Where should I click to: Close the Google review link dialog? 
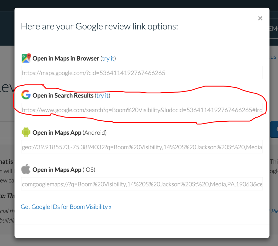pyautogui.click(x=260, y=18)
